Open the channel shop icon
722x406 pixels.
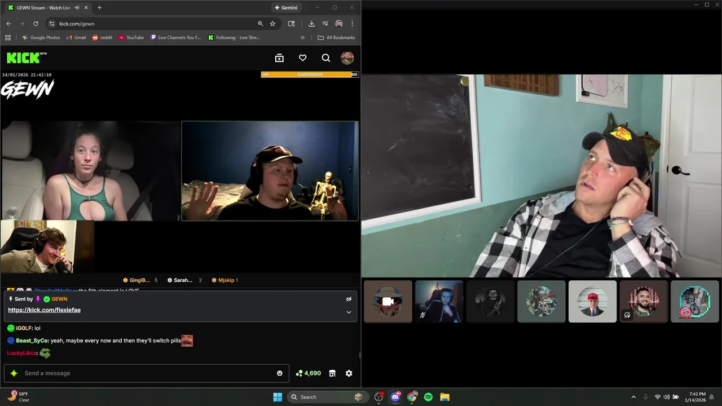click(332, 373)
